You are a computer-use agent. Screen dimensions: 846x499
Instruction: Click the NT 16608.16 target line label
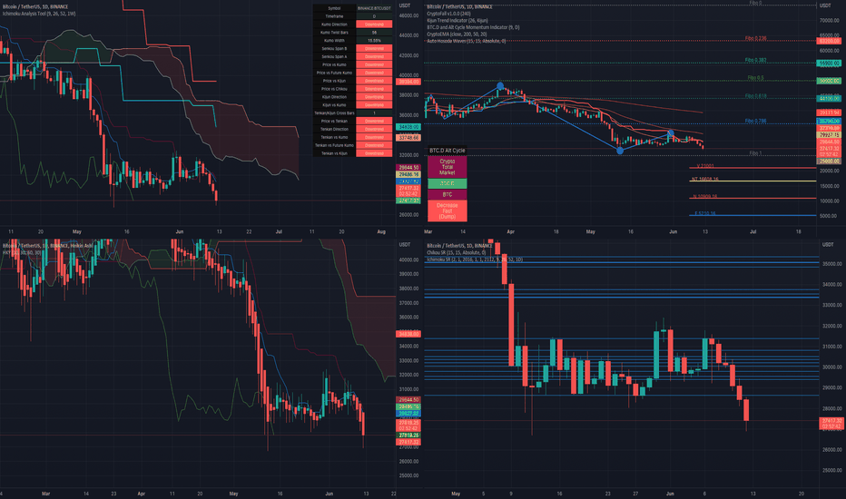tap(705, 179)
